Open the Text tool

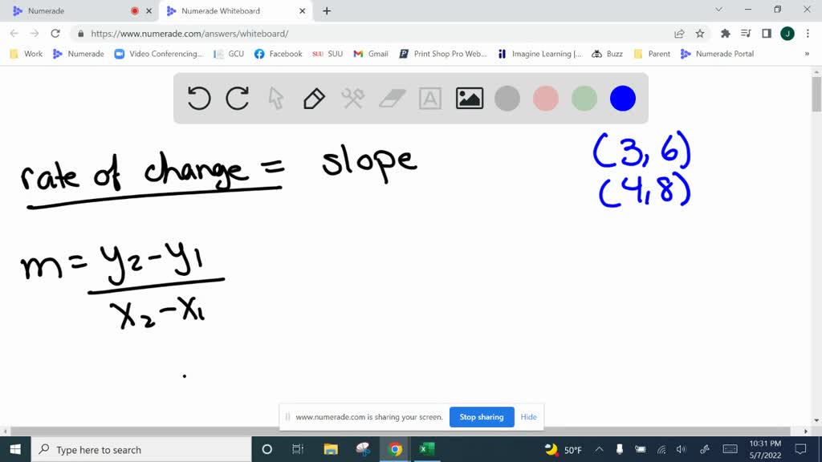click(429, 98)
